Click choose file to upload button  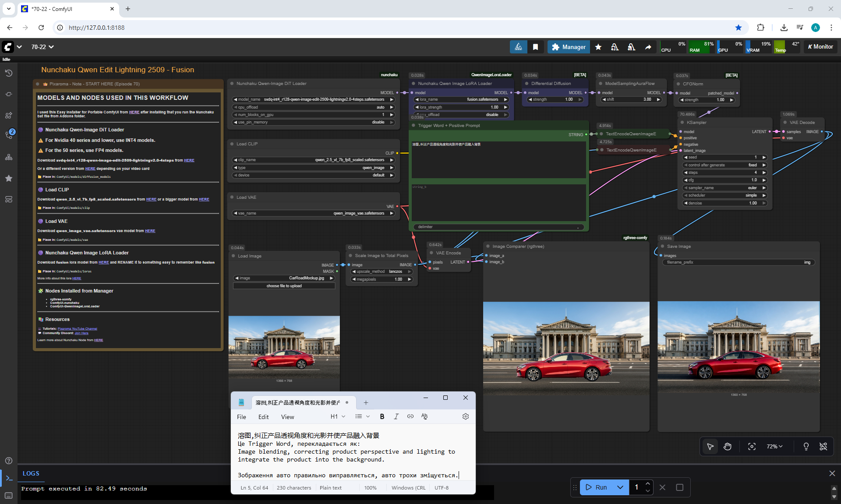click(x=284, y=286)
